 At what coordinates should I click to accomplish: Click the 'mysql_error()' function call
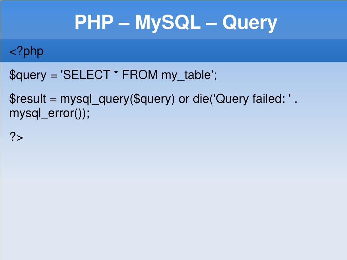click(x=46, y=114)
